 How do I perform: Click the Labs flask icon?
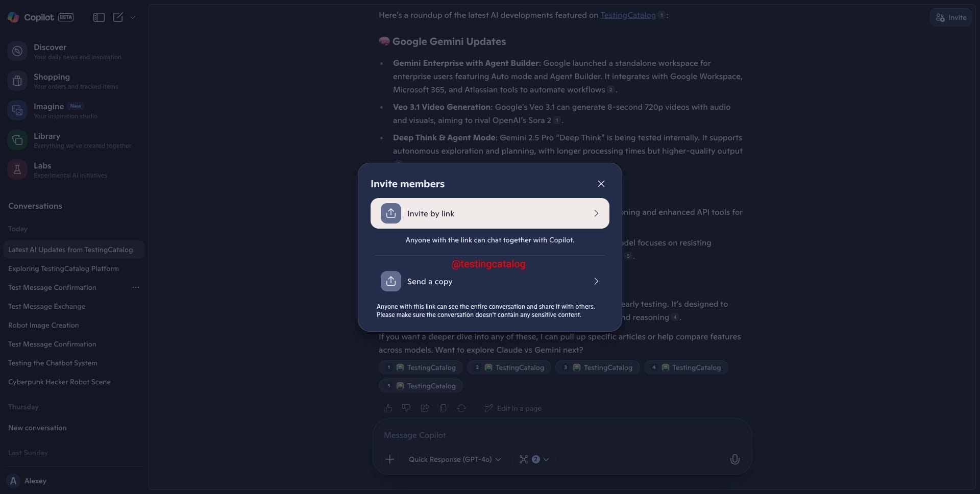[17, 169]
